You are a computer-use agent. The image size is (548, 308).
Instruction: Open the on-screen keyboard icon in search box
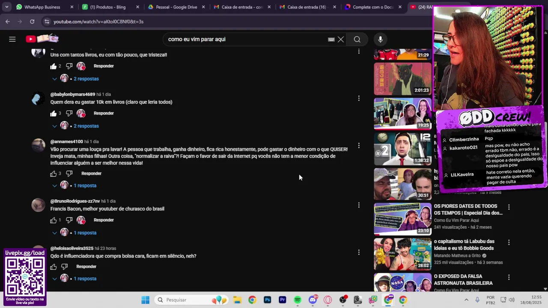[331, 39]
